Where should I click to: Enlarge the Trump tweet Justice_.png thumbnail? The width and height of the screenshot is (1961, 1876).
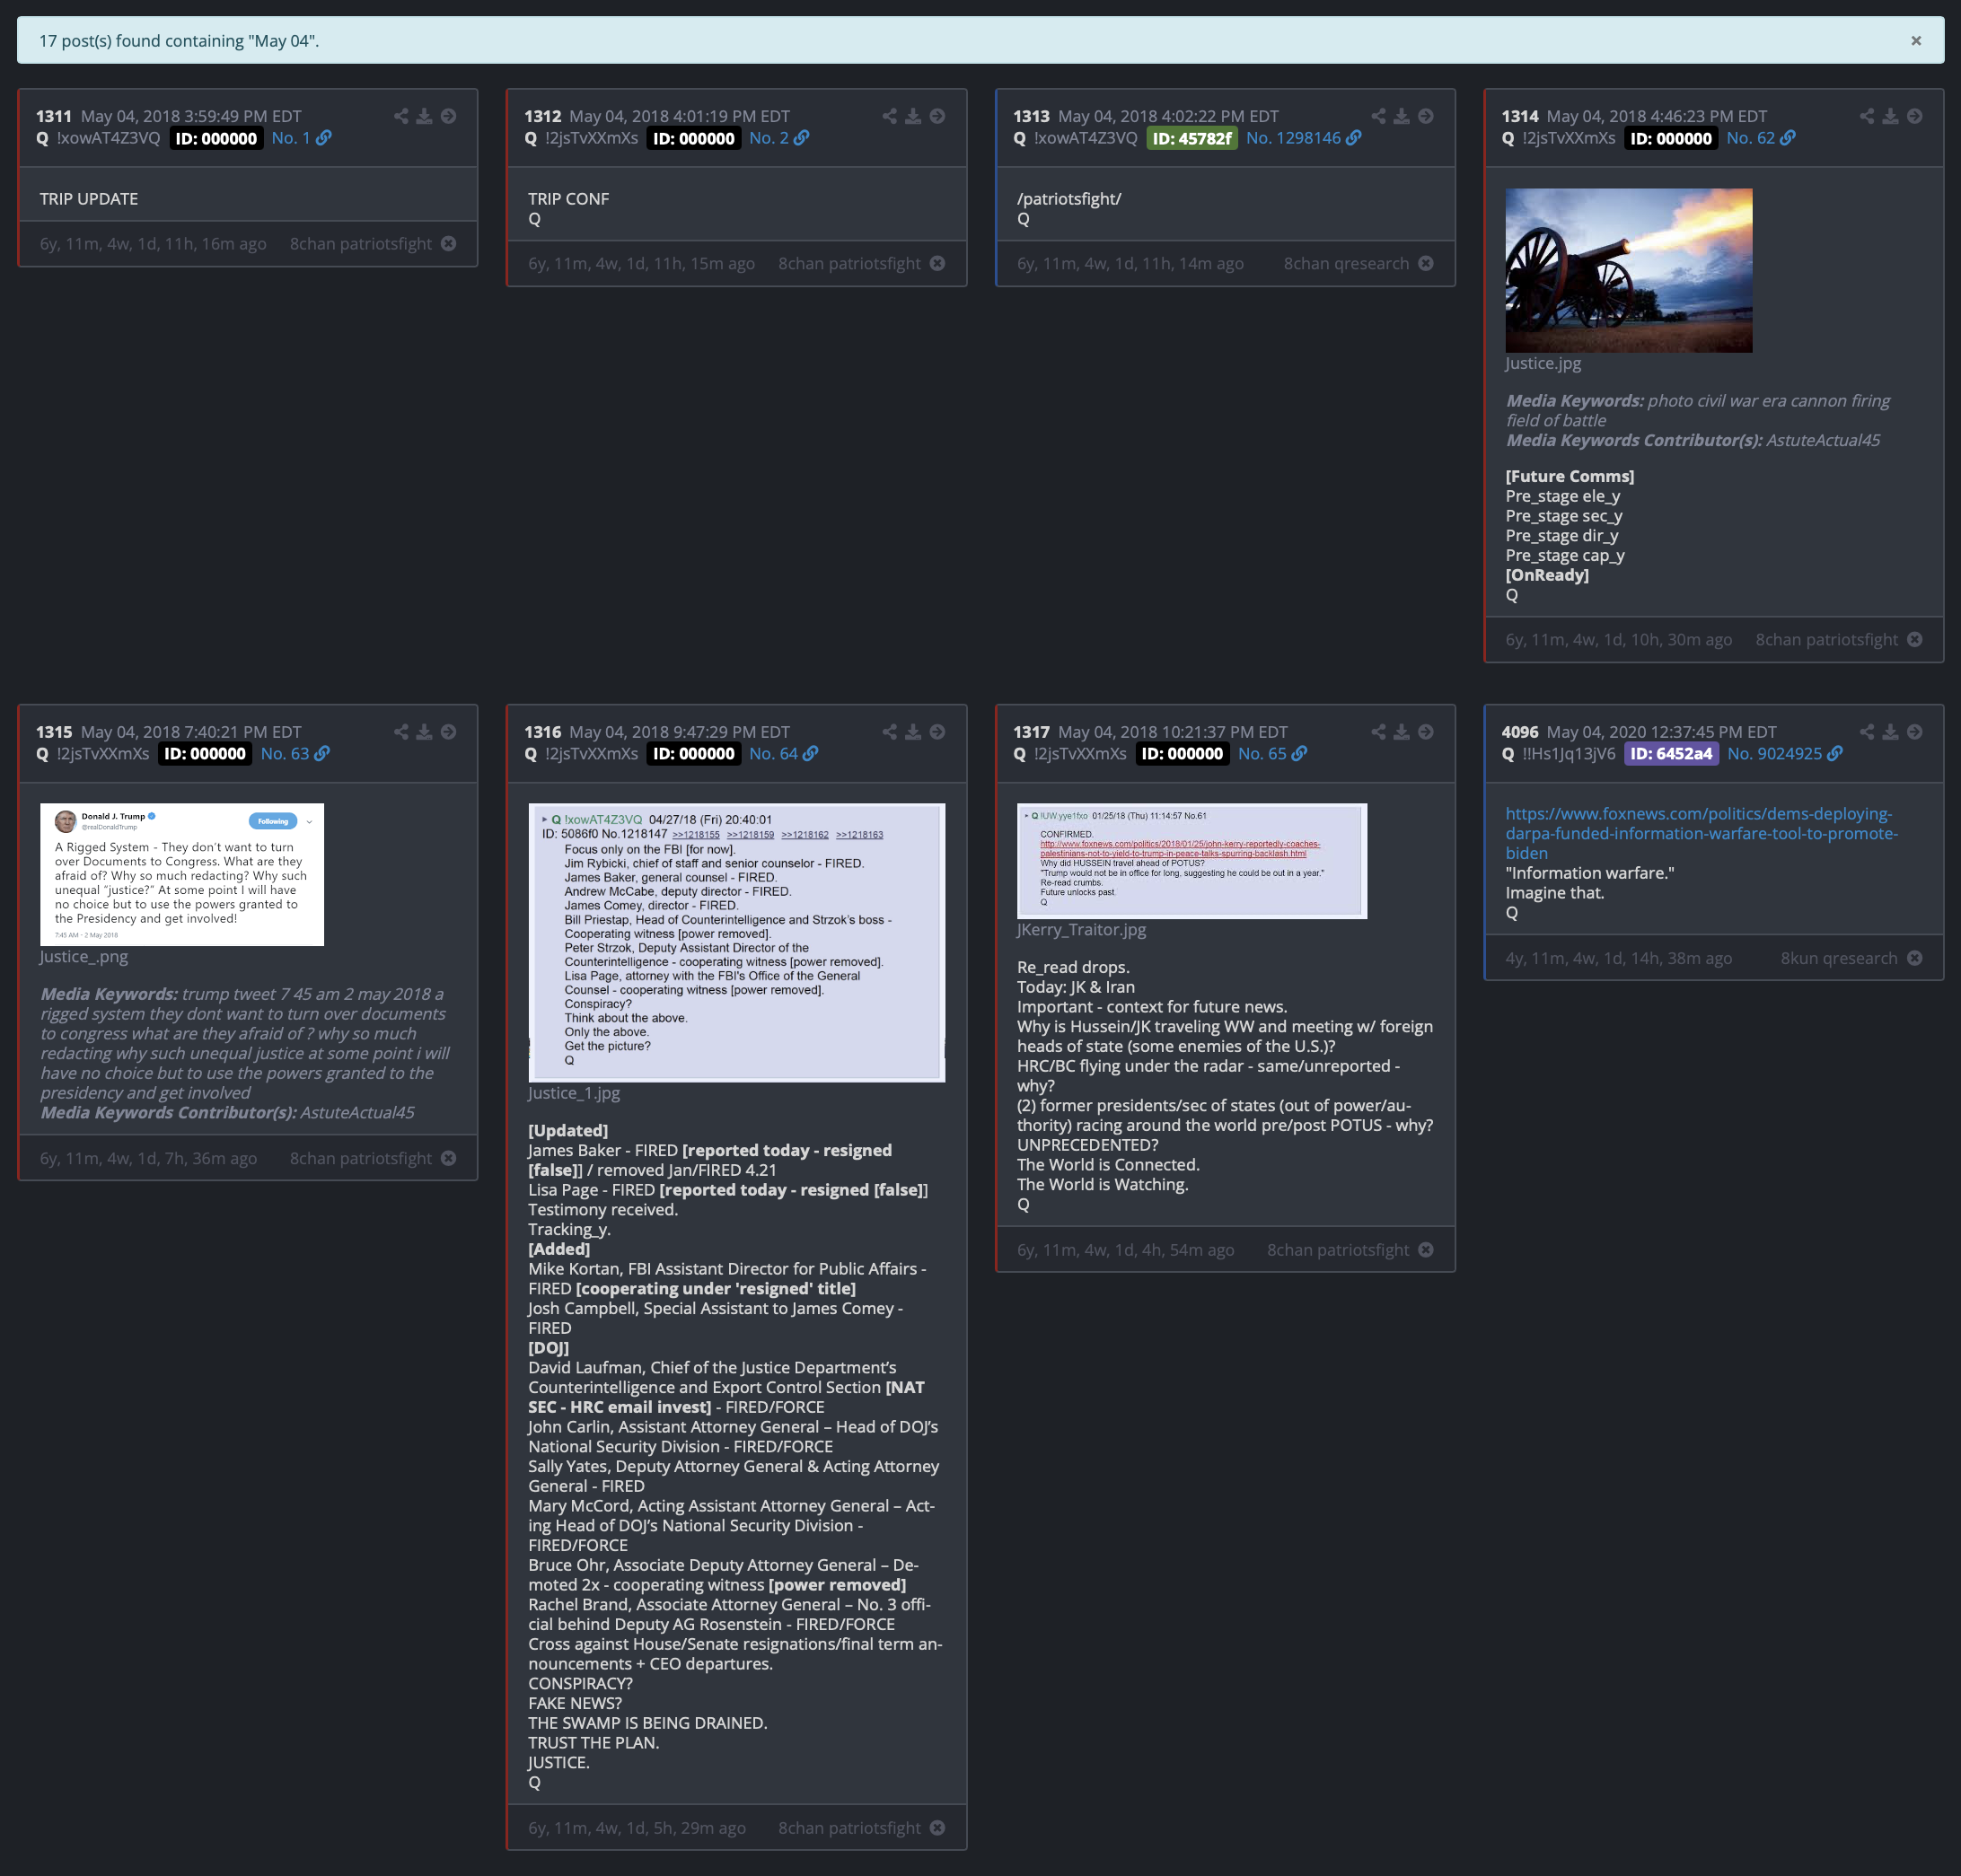(182, 874)
